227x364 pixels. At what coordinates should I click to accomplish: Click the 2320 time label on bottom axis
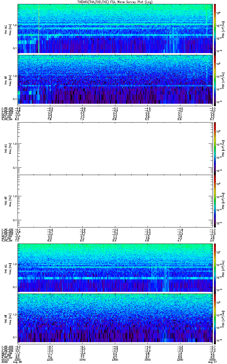(147, 359)
